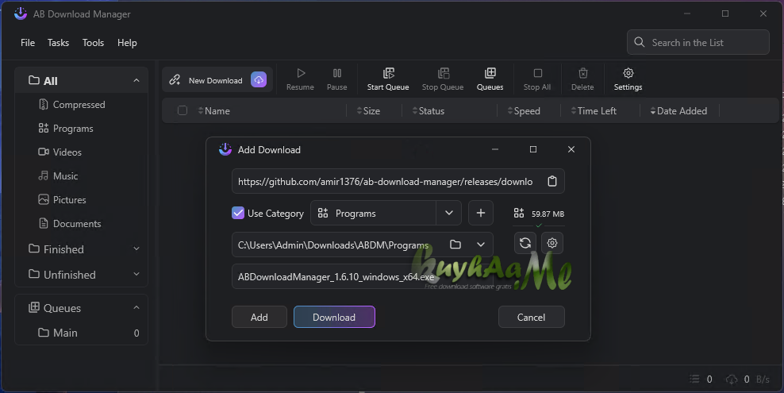Click the 0 B/s speed indicator
Image resolution: width=784 pixels, height=393 pixels.
click(748, 379)
